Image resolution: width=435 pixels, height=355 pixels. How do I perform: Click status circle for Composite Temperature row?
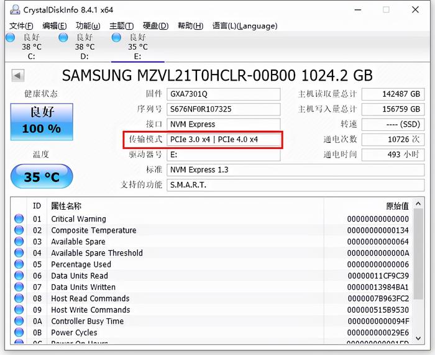pos(19,230)
